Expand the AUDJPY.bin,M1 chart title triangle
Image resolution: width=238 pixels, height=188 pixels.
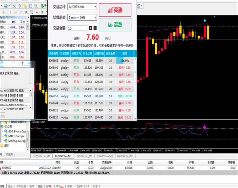(32, 18)
